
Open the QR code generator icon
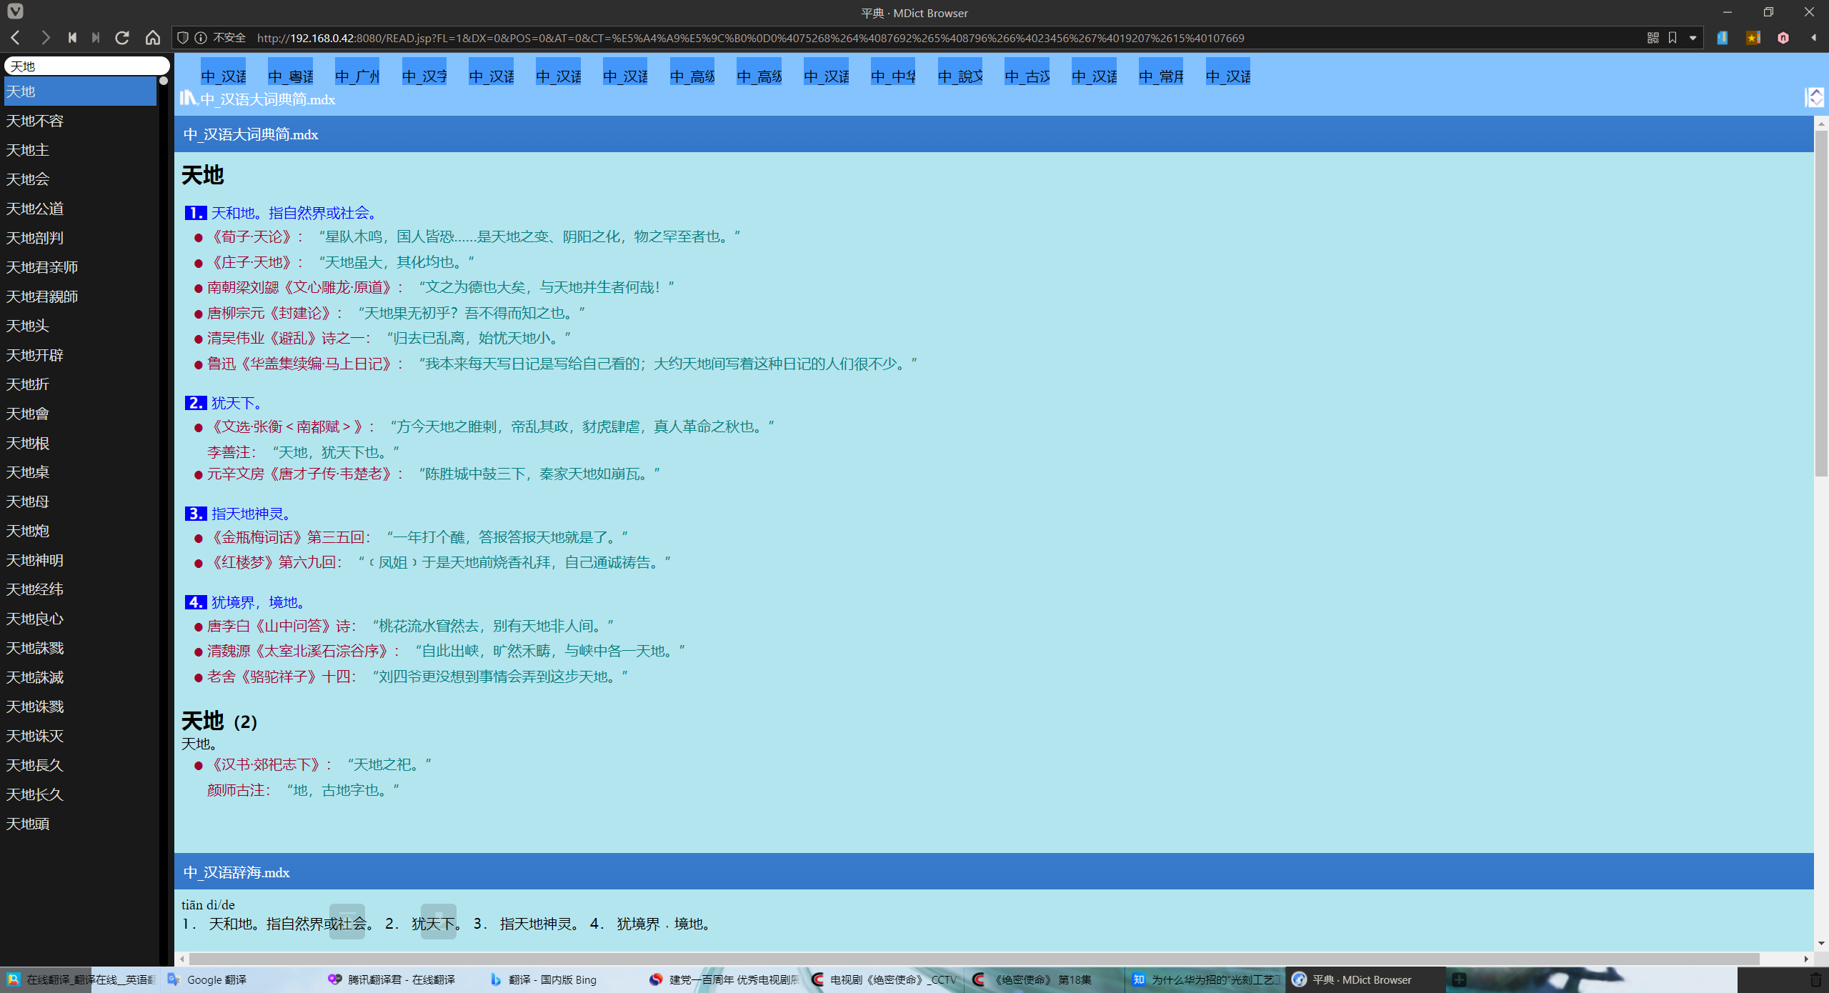[1653, 38]
